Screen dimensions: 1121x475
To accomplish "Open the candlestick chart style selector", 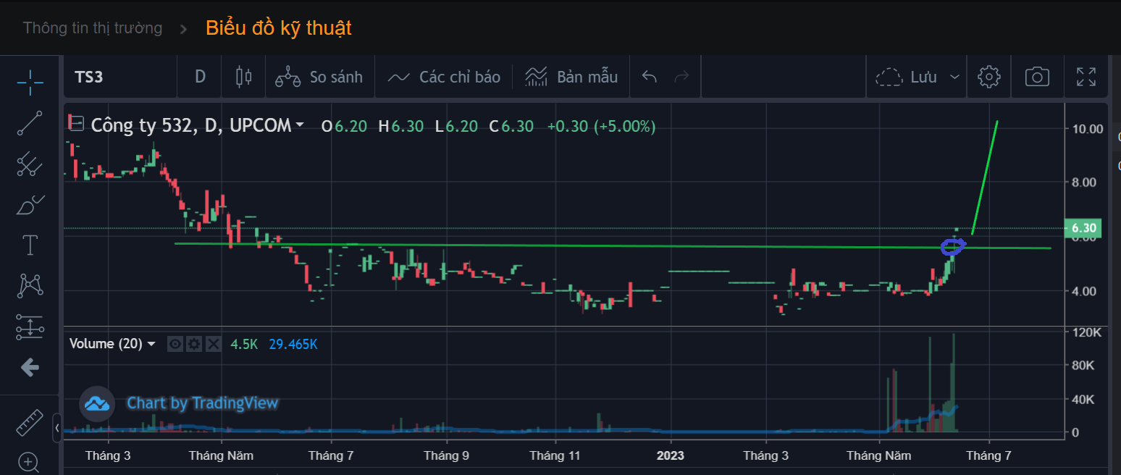I will pyautogui.click(x=244, y=77).
